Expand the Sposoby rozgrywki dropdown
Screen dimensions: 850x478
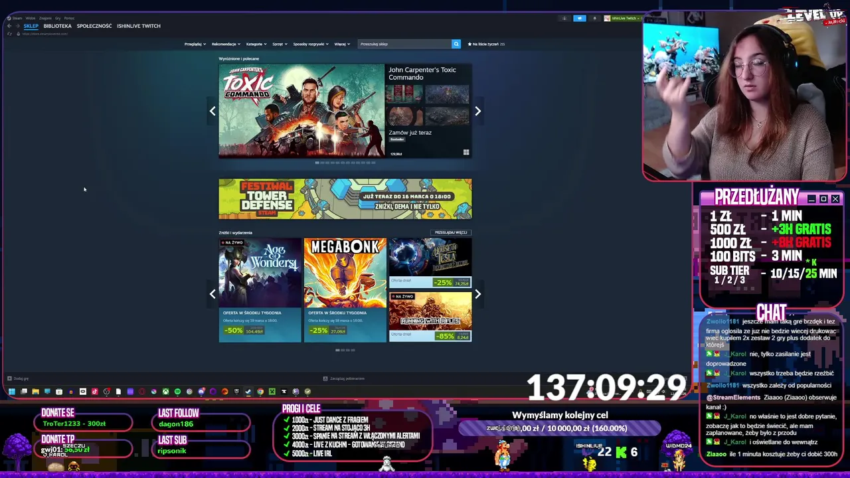click(x=311, y=44)
